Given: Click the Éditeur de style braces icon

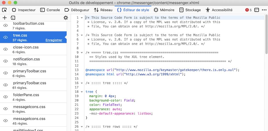Looking at the screenshot, I should tap(119, 10).
